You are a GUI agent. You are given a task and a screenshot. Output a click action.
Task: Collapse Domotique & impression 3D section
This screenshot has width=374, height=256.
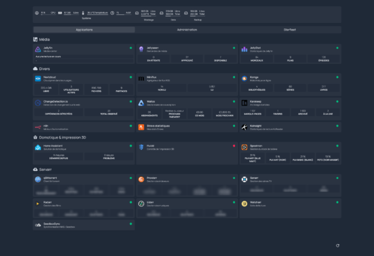click(x=64, y=137)
